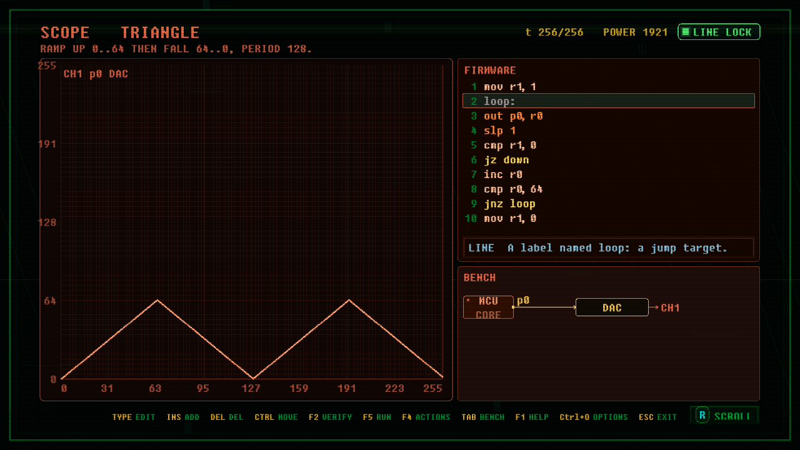
Task: Click the ramp description text
Action: point(176,49)
